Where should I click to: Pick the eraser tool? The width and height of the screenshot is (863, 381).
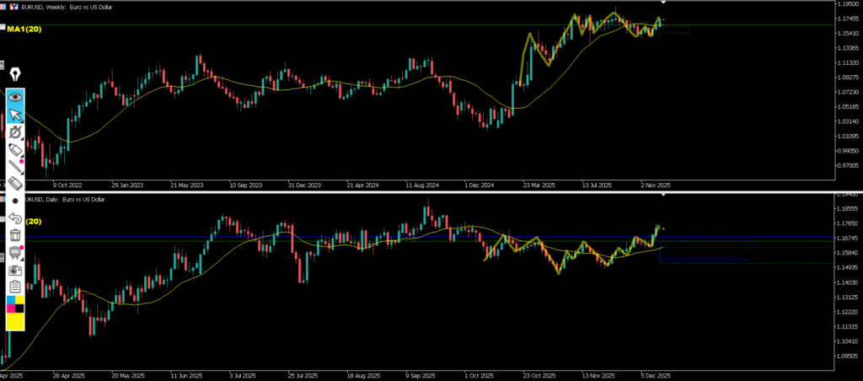click(15, 183)
